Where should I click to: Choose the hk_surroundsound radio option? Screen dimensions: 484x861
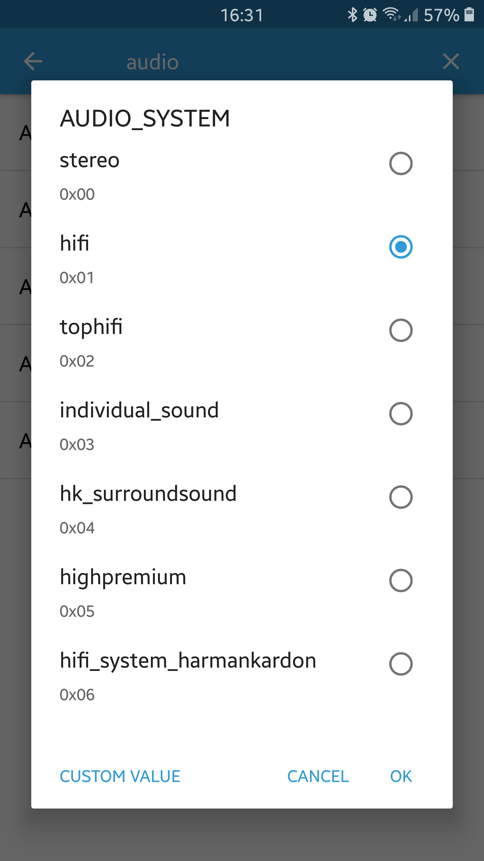[x=401, y=497]
